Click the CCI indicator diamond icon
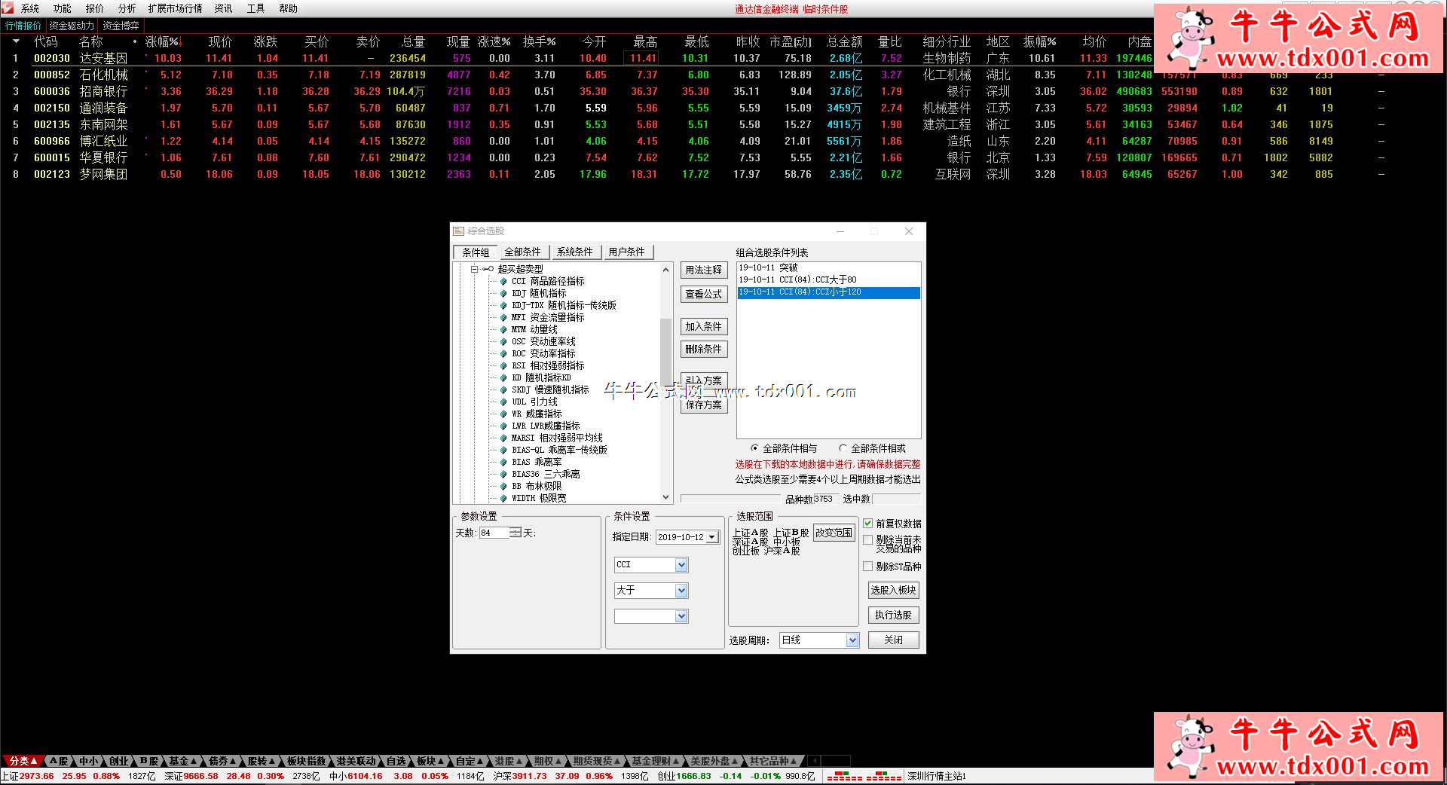 pyautogui.click(x=503, y=281)
